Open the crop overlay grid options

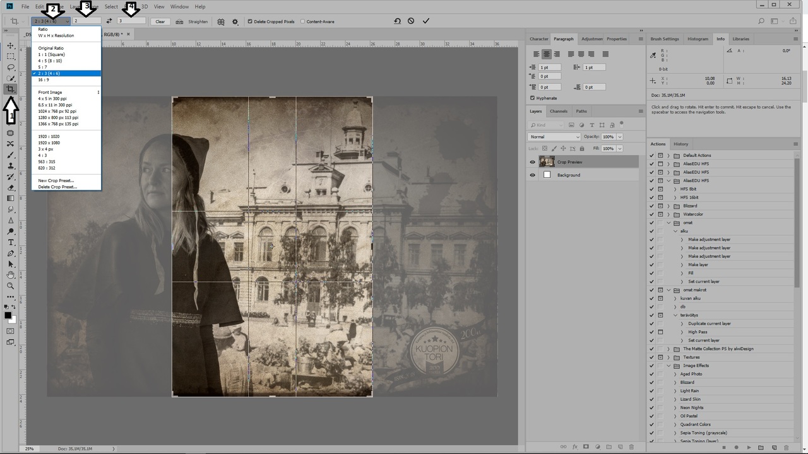pos(221,21)
